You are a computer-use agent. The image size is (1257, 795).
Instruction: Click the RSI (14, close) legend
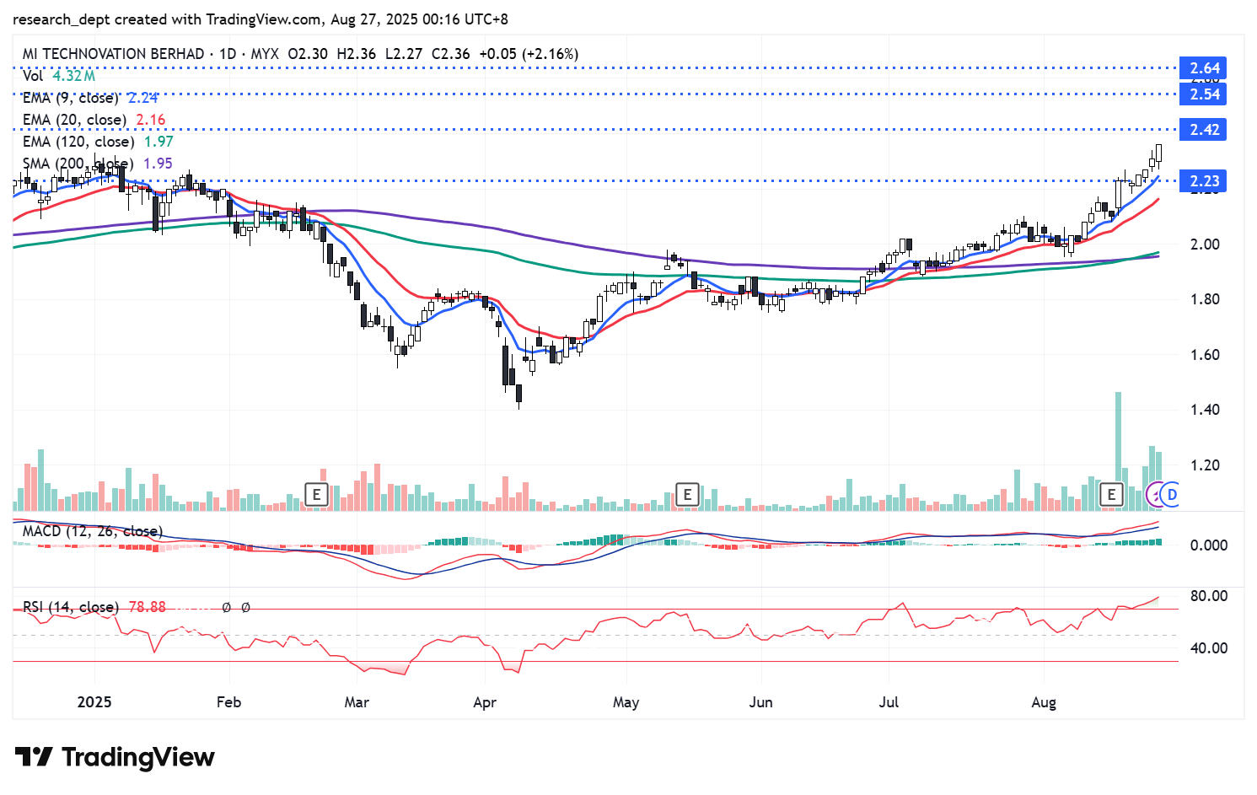coord(71,607)
